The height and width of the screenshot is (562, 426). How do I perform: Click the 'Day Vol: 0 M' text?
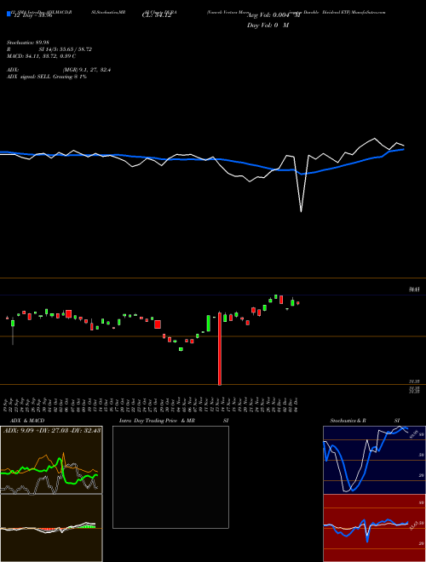(268, 26)
